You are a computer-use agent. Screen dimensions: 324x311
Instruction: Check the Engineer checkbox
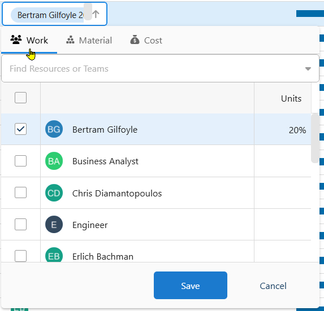pos(21,224)
